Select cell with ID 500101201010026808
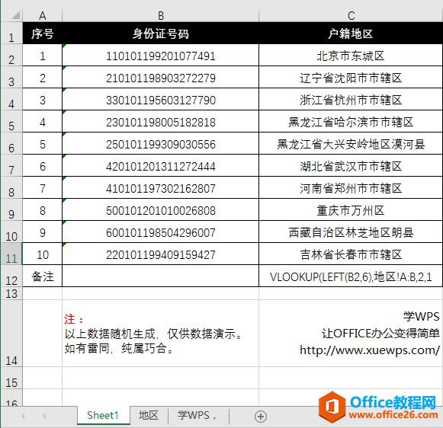 [160, 210]
